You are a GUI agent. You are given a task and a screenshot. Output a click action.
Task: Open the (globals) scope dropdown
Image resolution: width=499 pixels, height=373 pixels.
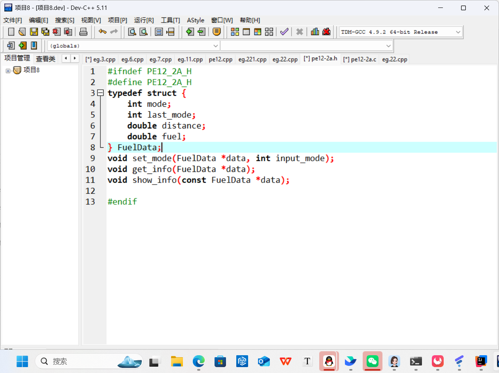pyautogui.click(x=134, y=46)
